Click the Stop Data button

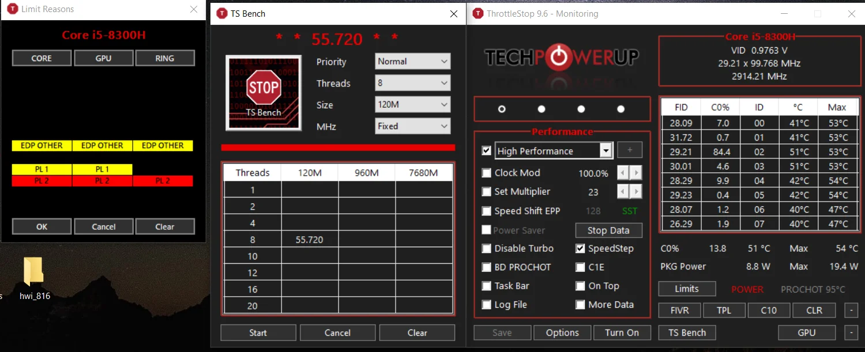click(608, 230)
